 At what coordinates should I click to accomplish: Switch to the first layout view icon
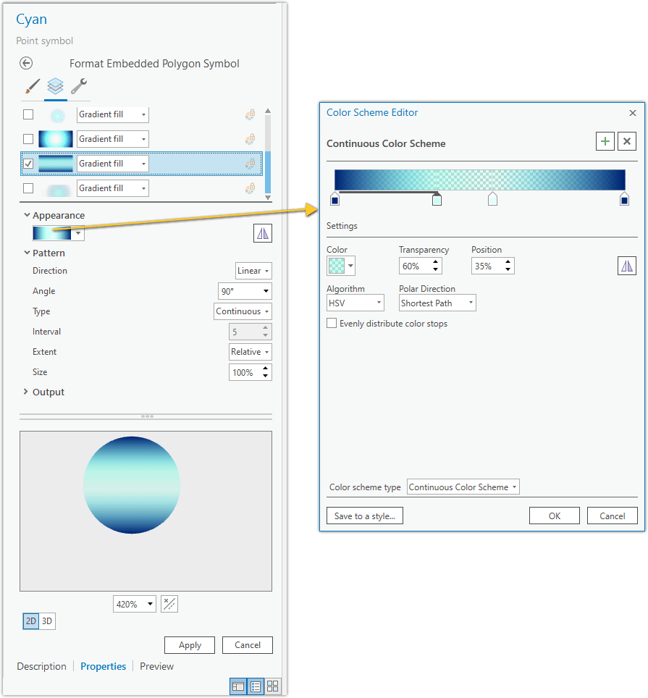click(238, 686)
